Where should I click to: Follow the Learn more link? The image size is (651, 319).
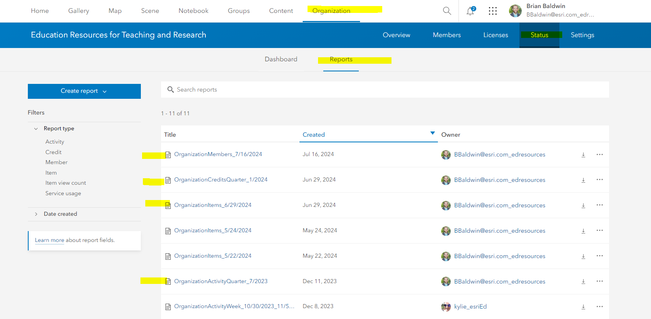50,240
